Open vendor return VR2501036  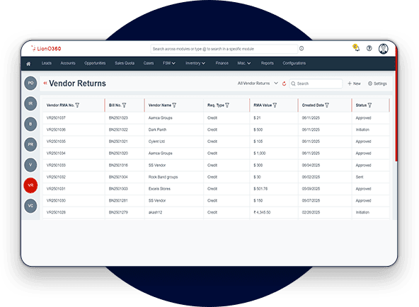[56, 129]
